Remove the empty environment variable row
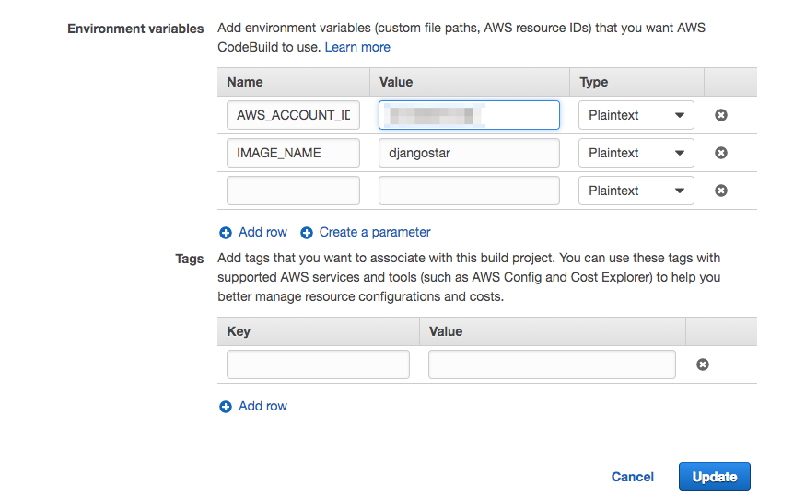This screenshot has height=497, width=805. tap(721, 191)
